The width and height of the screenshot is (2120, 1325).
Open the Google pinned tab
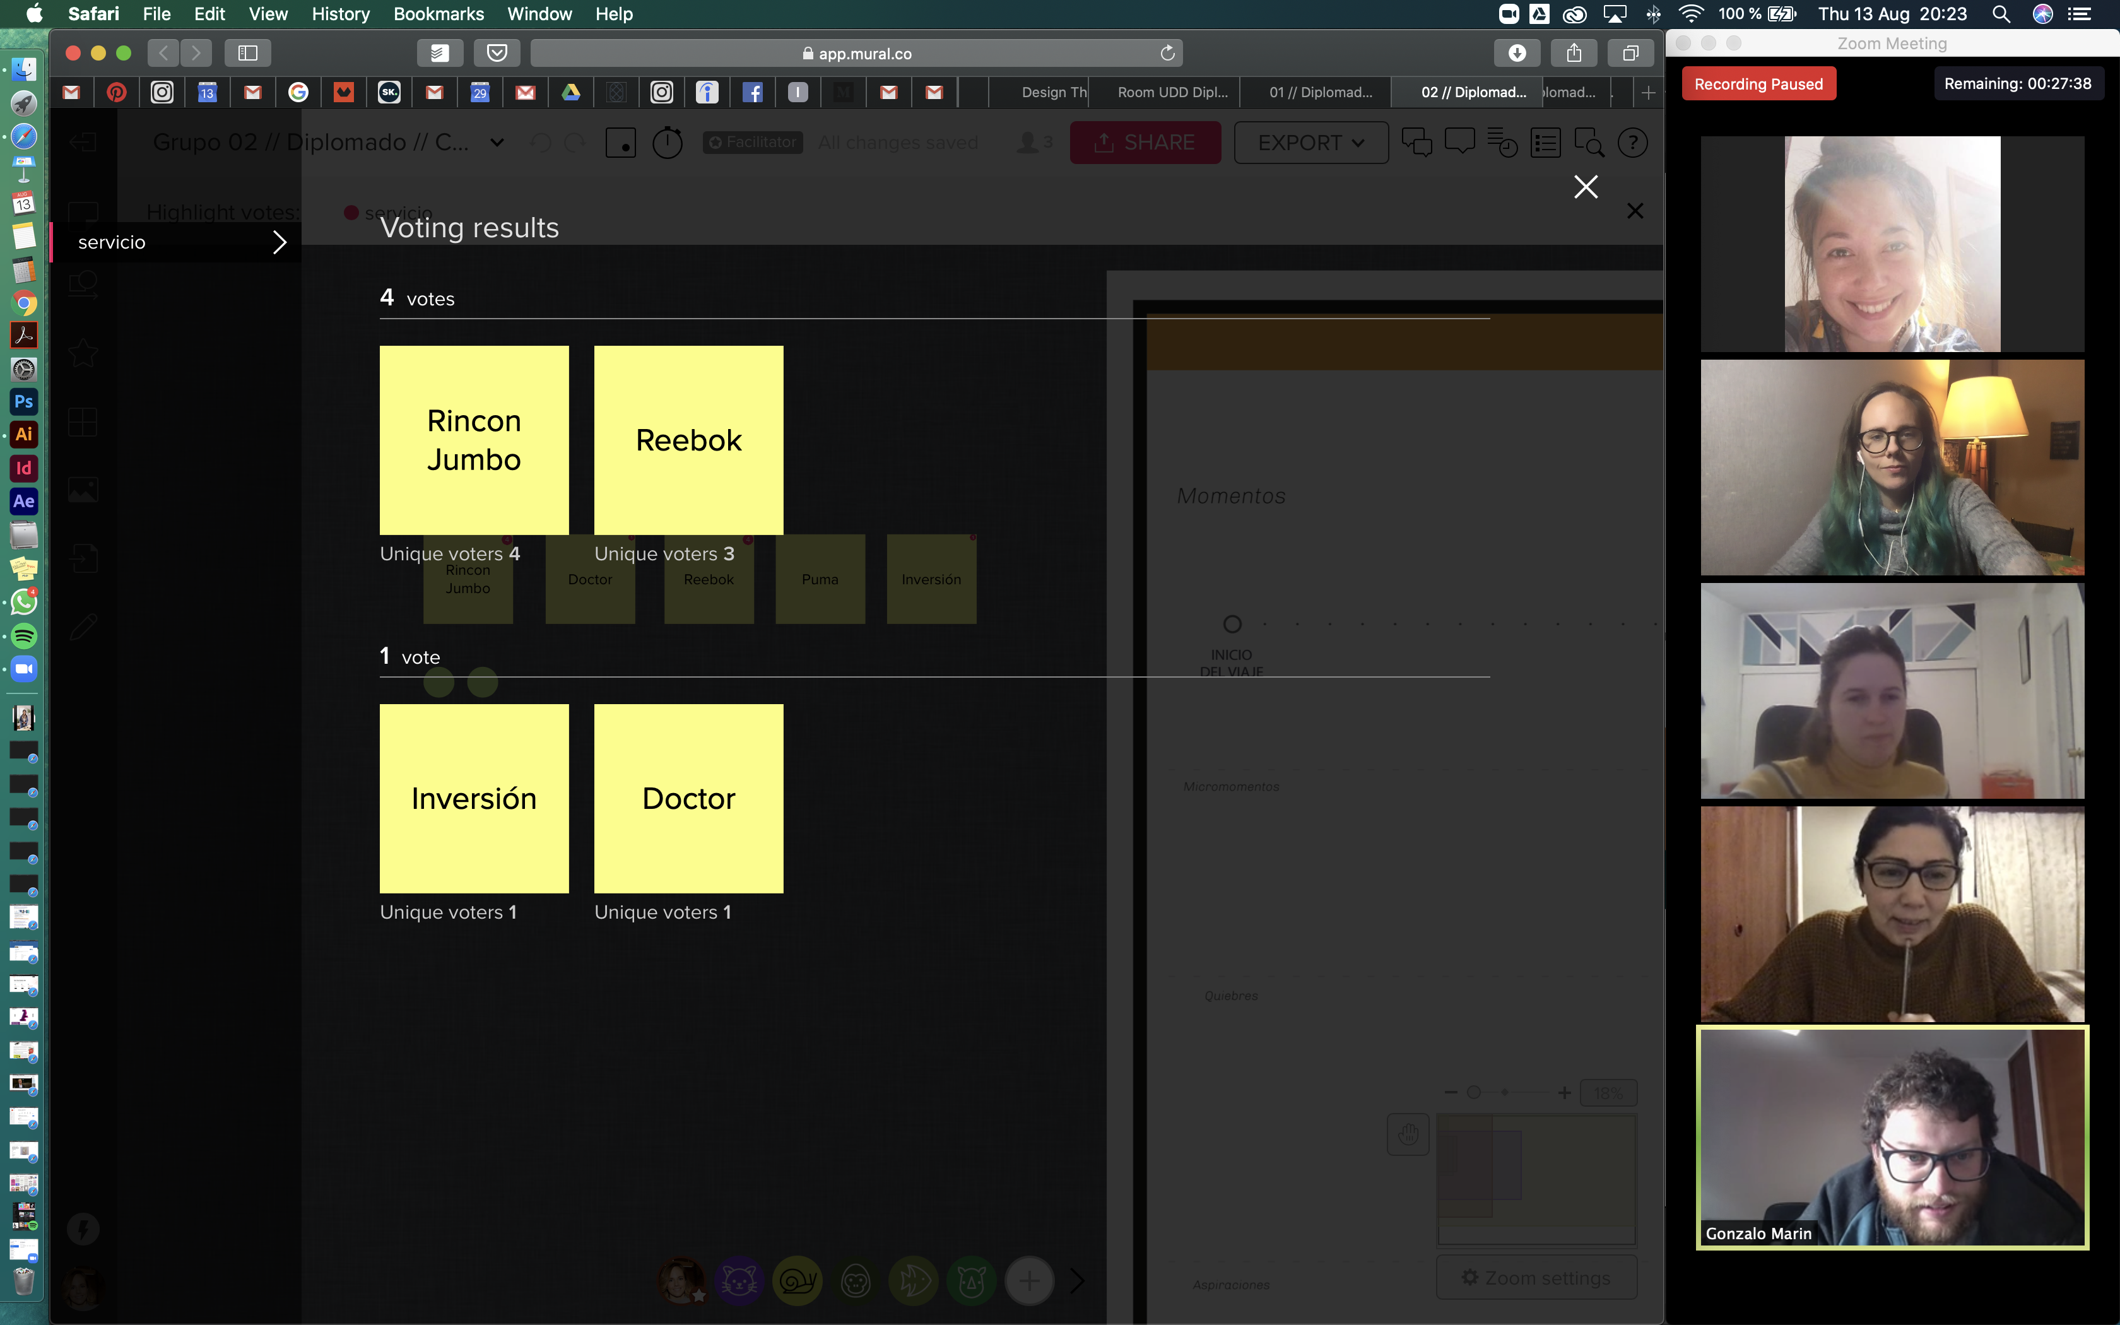tap(298, 92)
